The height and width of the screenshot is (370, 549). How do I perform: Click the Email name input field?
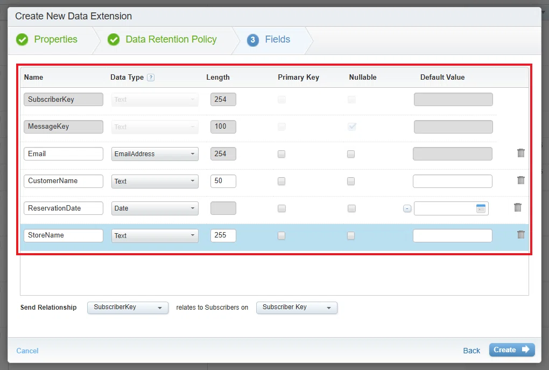(x=64, y=154)
